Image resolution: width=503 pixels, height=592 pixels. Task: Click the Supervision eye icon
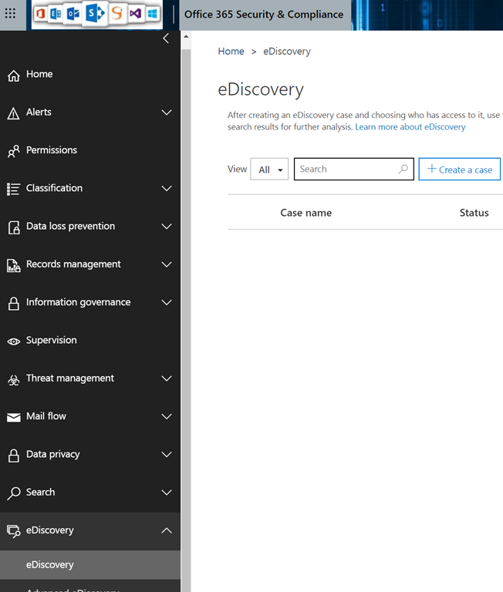coord(13,341)
